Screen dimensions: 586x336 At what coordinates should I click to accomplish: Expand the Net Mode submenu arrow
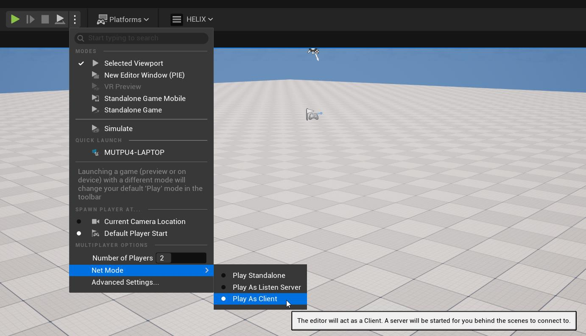[207, 270]
